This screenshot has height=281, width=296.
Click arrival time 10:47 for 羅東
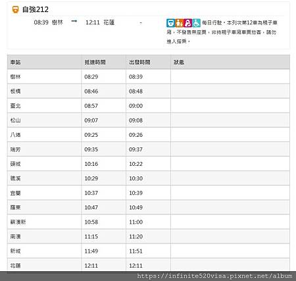click(91, 207)
